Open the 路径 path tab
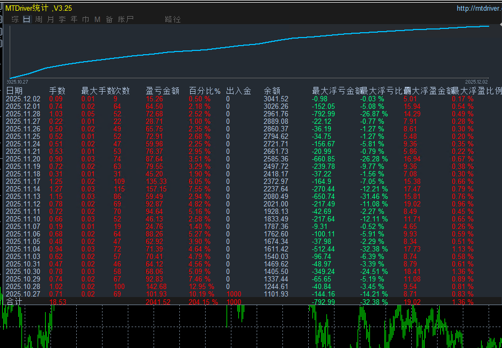The image size is (502, 348). [173, 19]
